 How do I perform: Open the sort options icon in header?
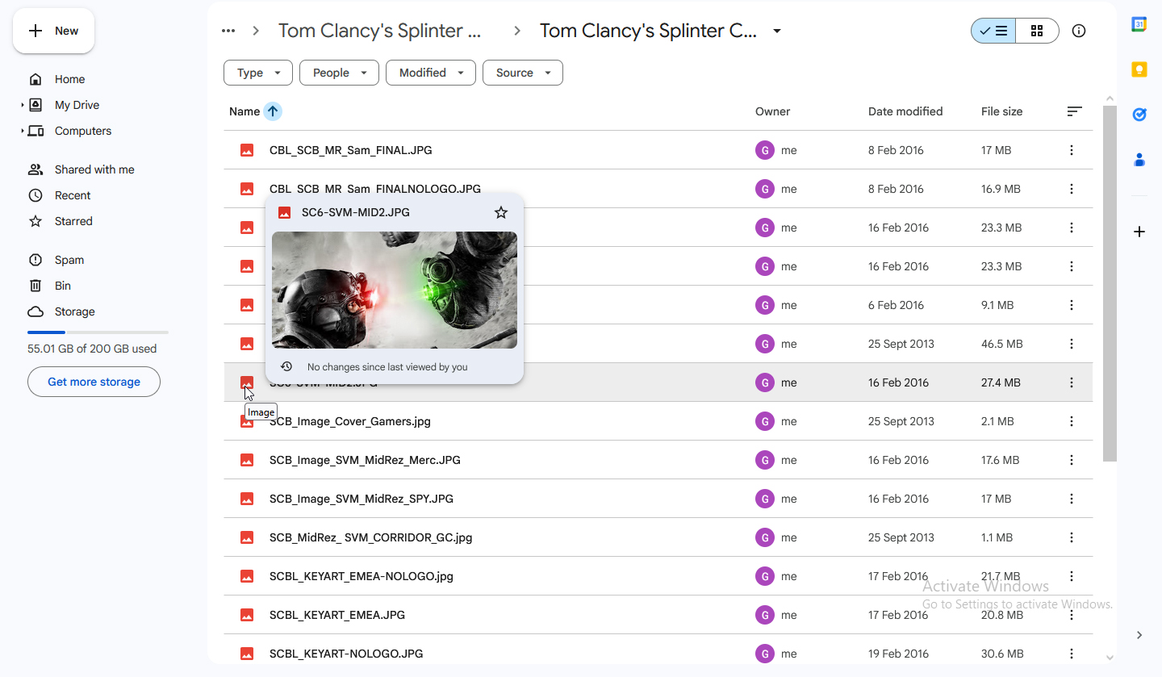[1074, 111]
